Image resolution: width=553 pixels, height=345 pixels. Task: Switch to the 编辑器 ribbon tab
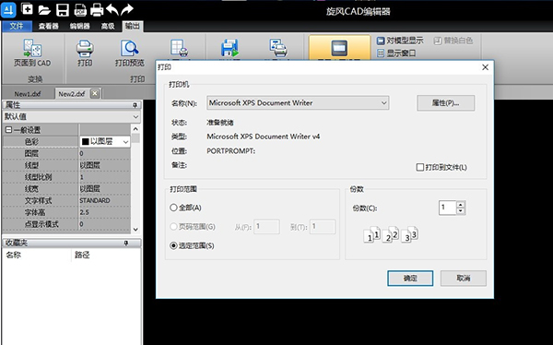point(79,26)
